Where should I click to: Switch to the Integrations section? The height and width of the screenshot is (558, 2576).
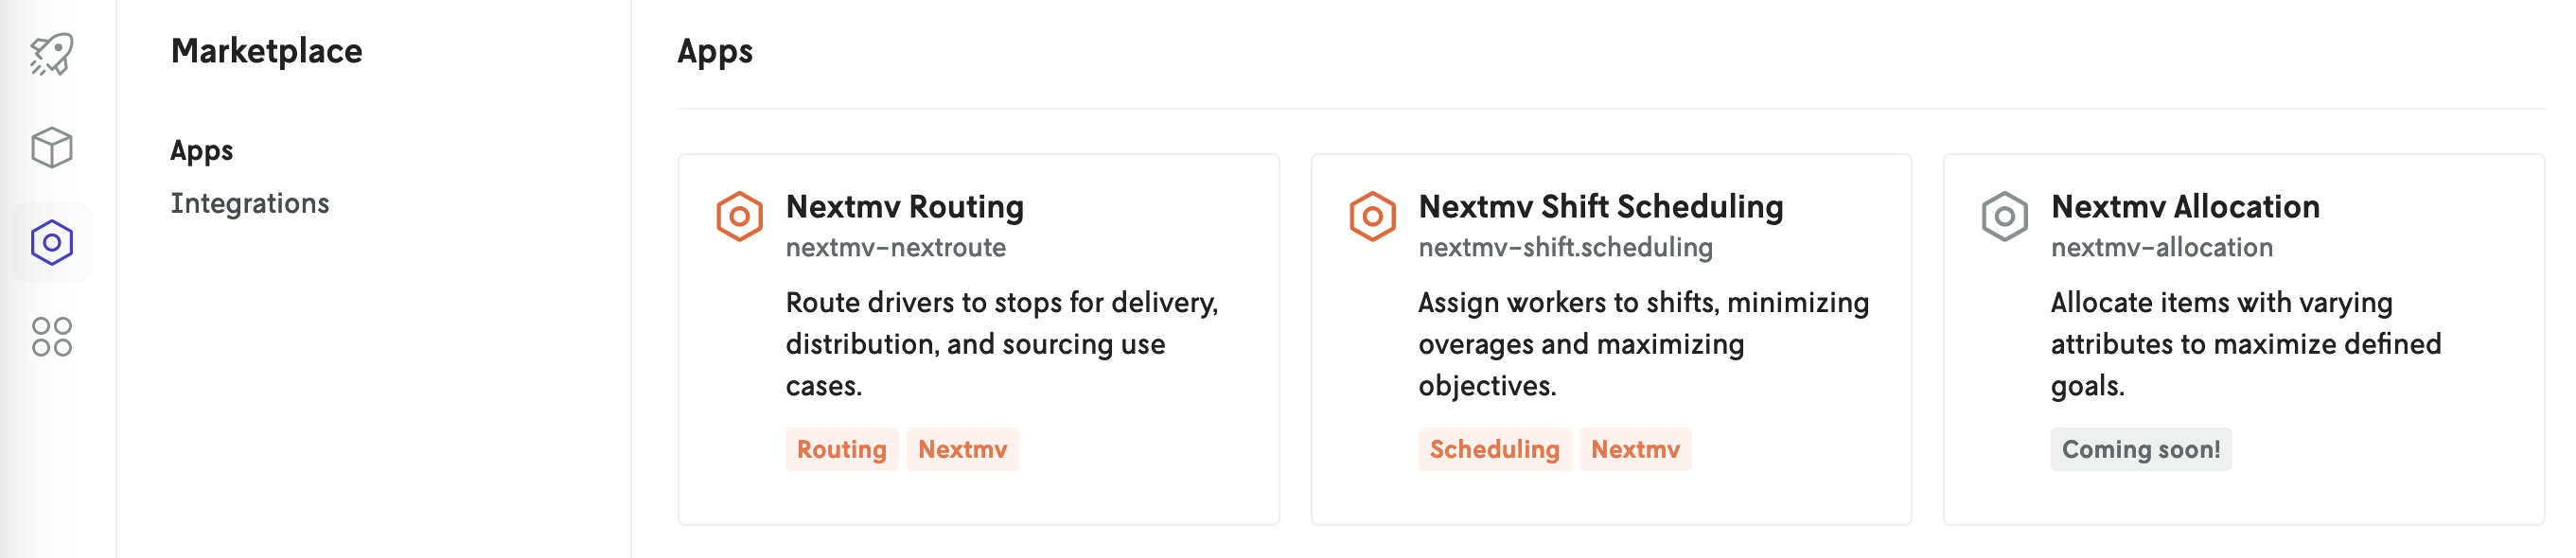point(249,203)
